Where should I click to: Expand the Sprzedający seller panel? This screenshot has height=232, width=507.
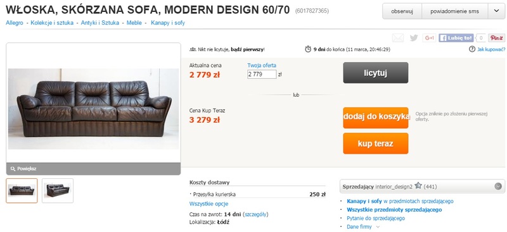click(498, 186)
